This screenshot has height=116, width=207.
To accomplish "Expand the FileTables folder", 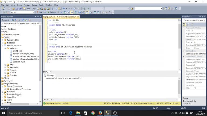I will (2, 43).
